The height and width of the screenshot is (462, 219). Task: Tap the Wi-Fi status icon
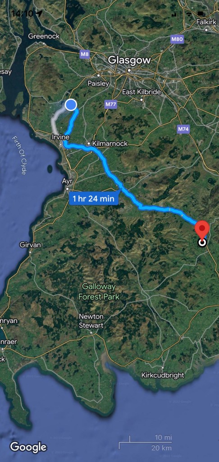click(188, 14)
